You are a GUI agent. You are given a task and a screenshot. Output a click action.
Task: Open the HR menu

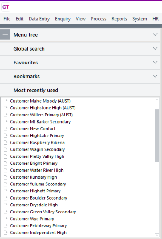pyautogui.click(x=156, y=19)
